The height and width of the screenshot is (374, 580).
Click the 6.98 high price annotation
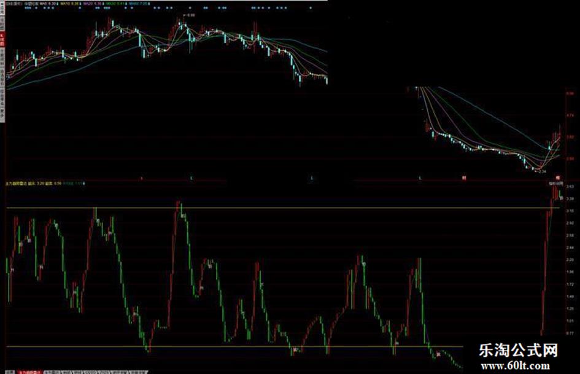pos(191,15)
